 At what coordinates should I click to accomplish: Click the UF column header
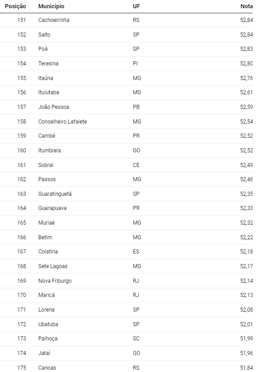click(x=136, y=6)
